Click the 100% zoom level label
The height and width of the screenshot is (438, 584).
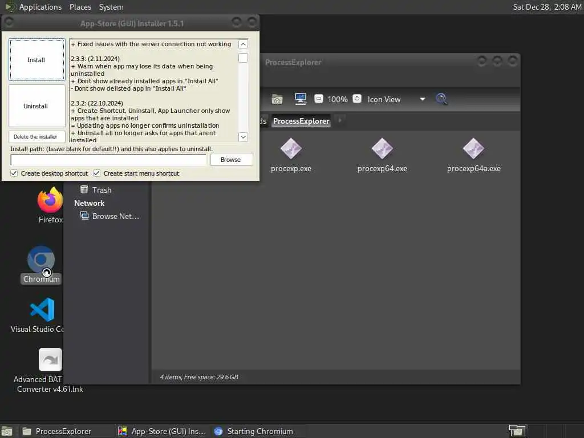[338, 99]
